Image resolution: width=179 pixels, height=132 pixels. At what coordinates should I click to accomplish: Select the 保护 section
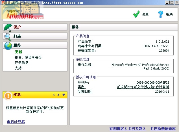(35, 27)
